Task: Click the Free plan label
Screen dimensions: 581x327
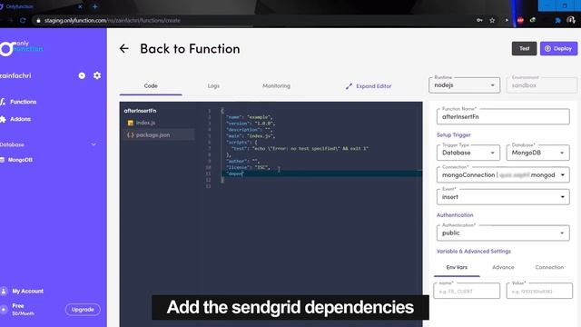Action: point(18,306)
